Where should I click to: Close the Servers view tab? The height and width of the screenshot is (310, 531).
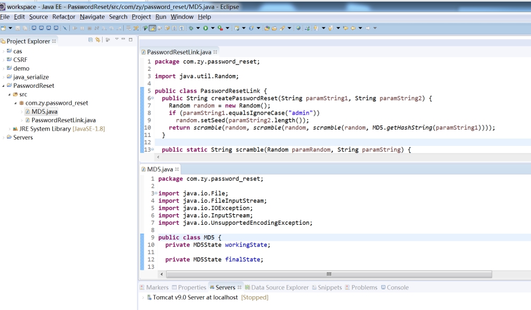240,287
